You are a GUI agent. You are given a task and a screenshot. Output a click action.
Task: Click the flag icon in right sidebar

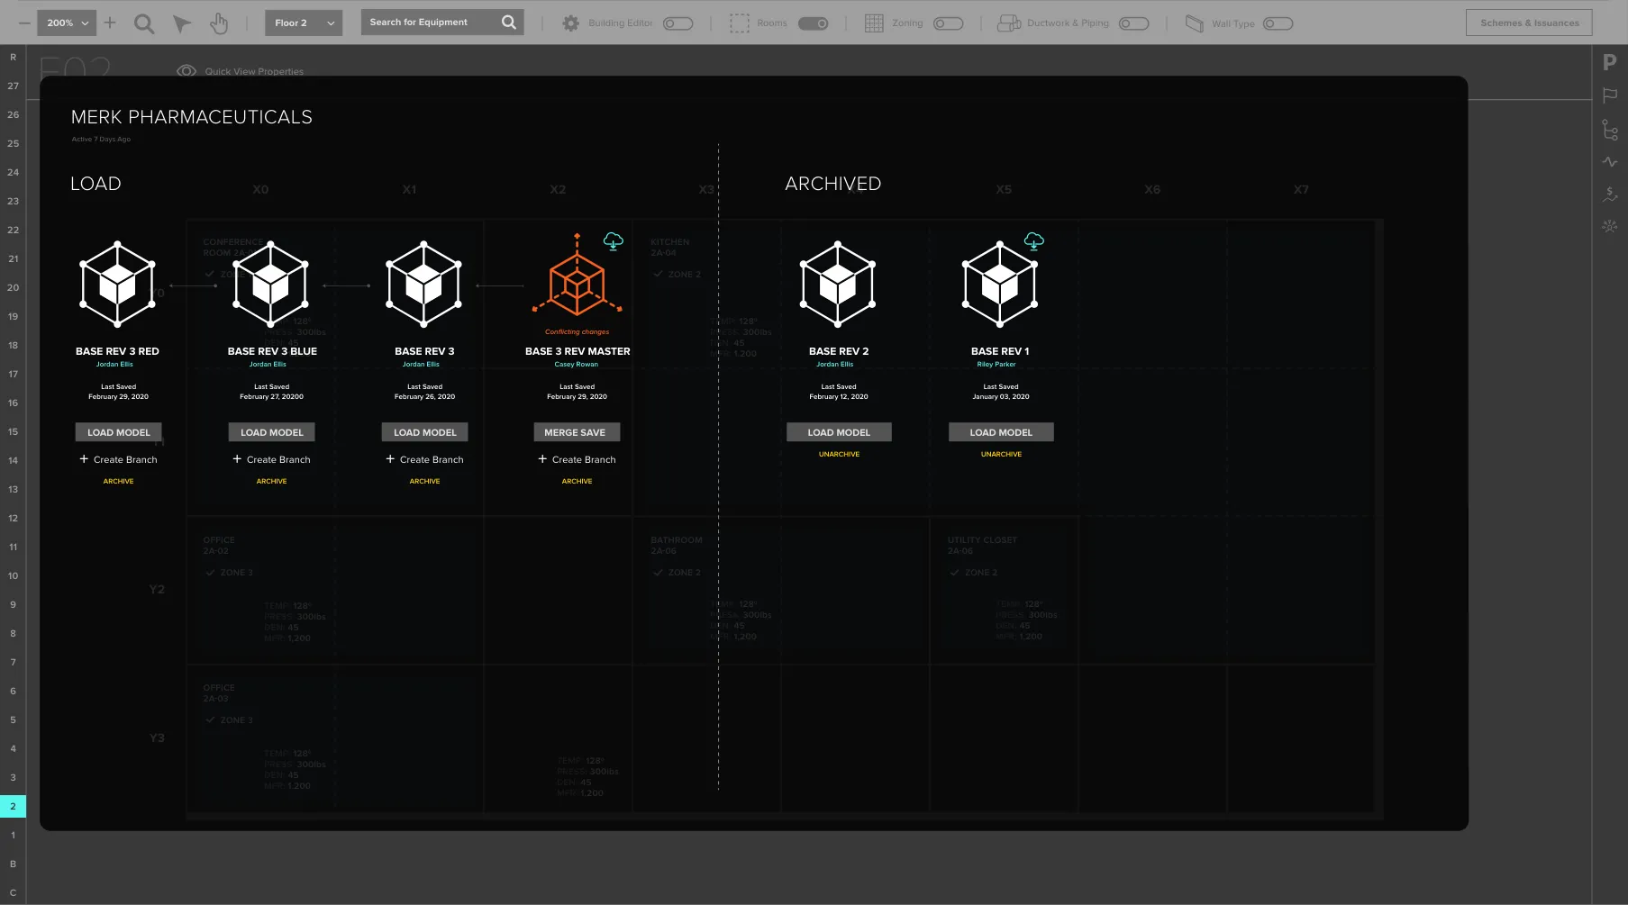coord(1610,95)
